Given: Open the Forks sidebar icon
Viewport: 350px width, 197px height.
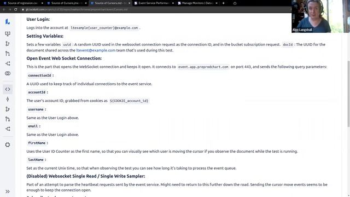Looking at the screenshot, I should pos(8,129).
